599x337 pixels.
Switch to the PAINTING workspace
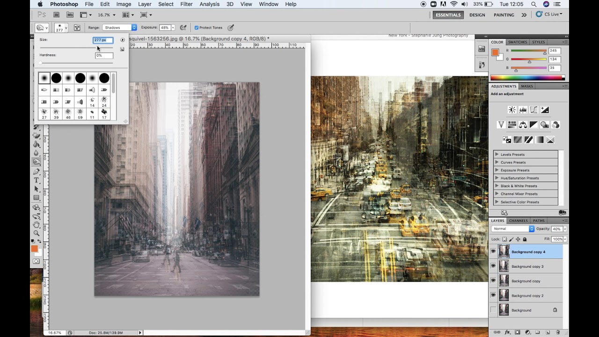point(504,15)
